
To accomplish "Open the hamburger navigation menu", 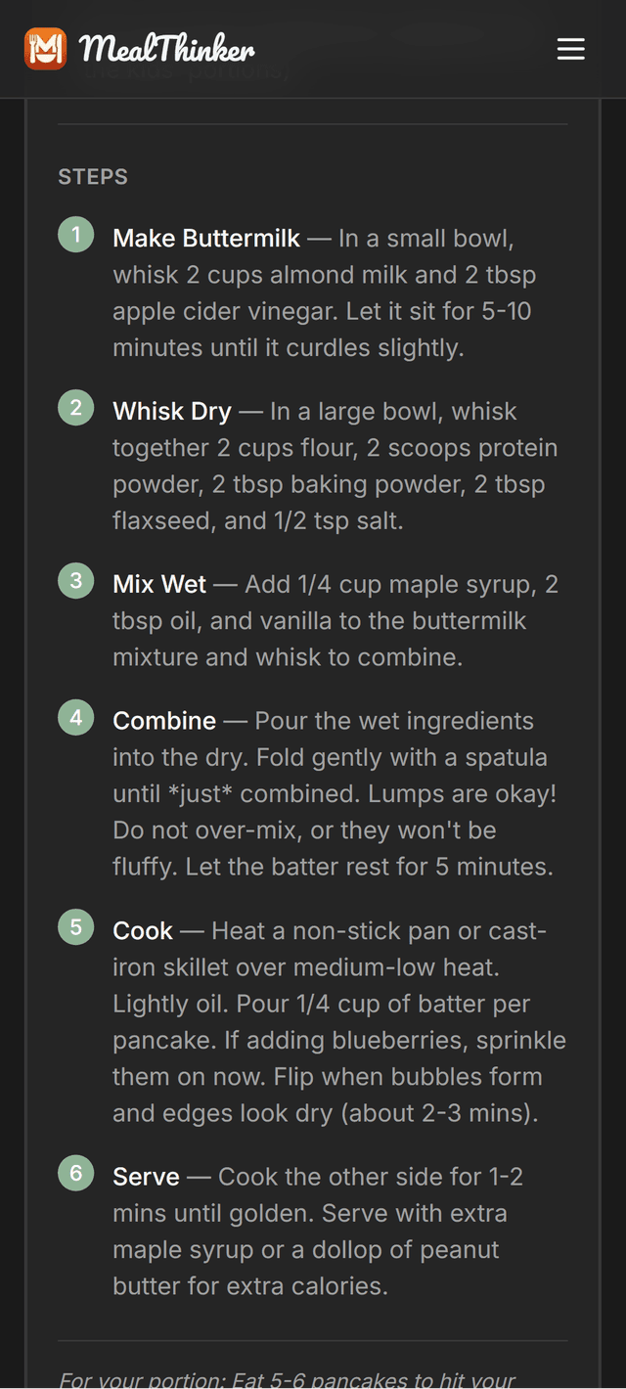I will [570, 49].
